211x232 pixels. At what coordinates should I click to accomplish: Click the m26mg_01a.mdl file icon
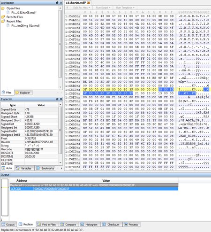click(8, 25)
